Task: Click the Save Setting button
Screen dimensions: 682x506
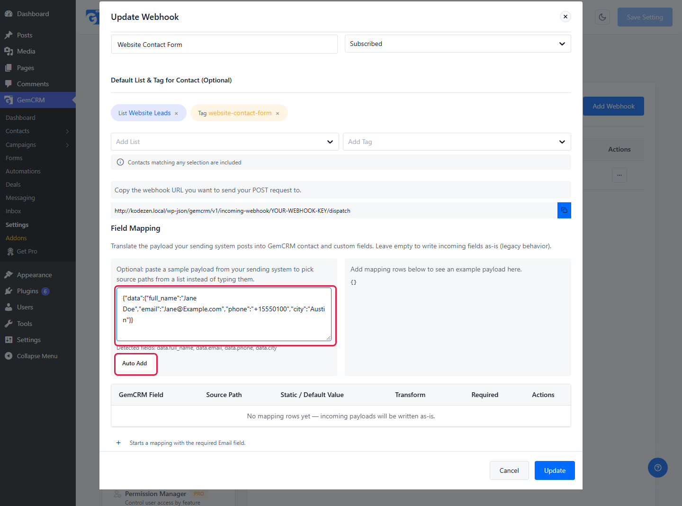Action: click(x=645, y=17)
